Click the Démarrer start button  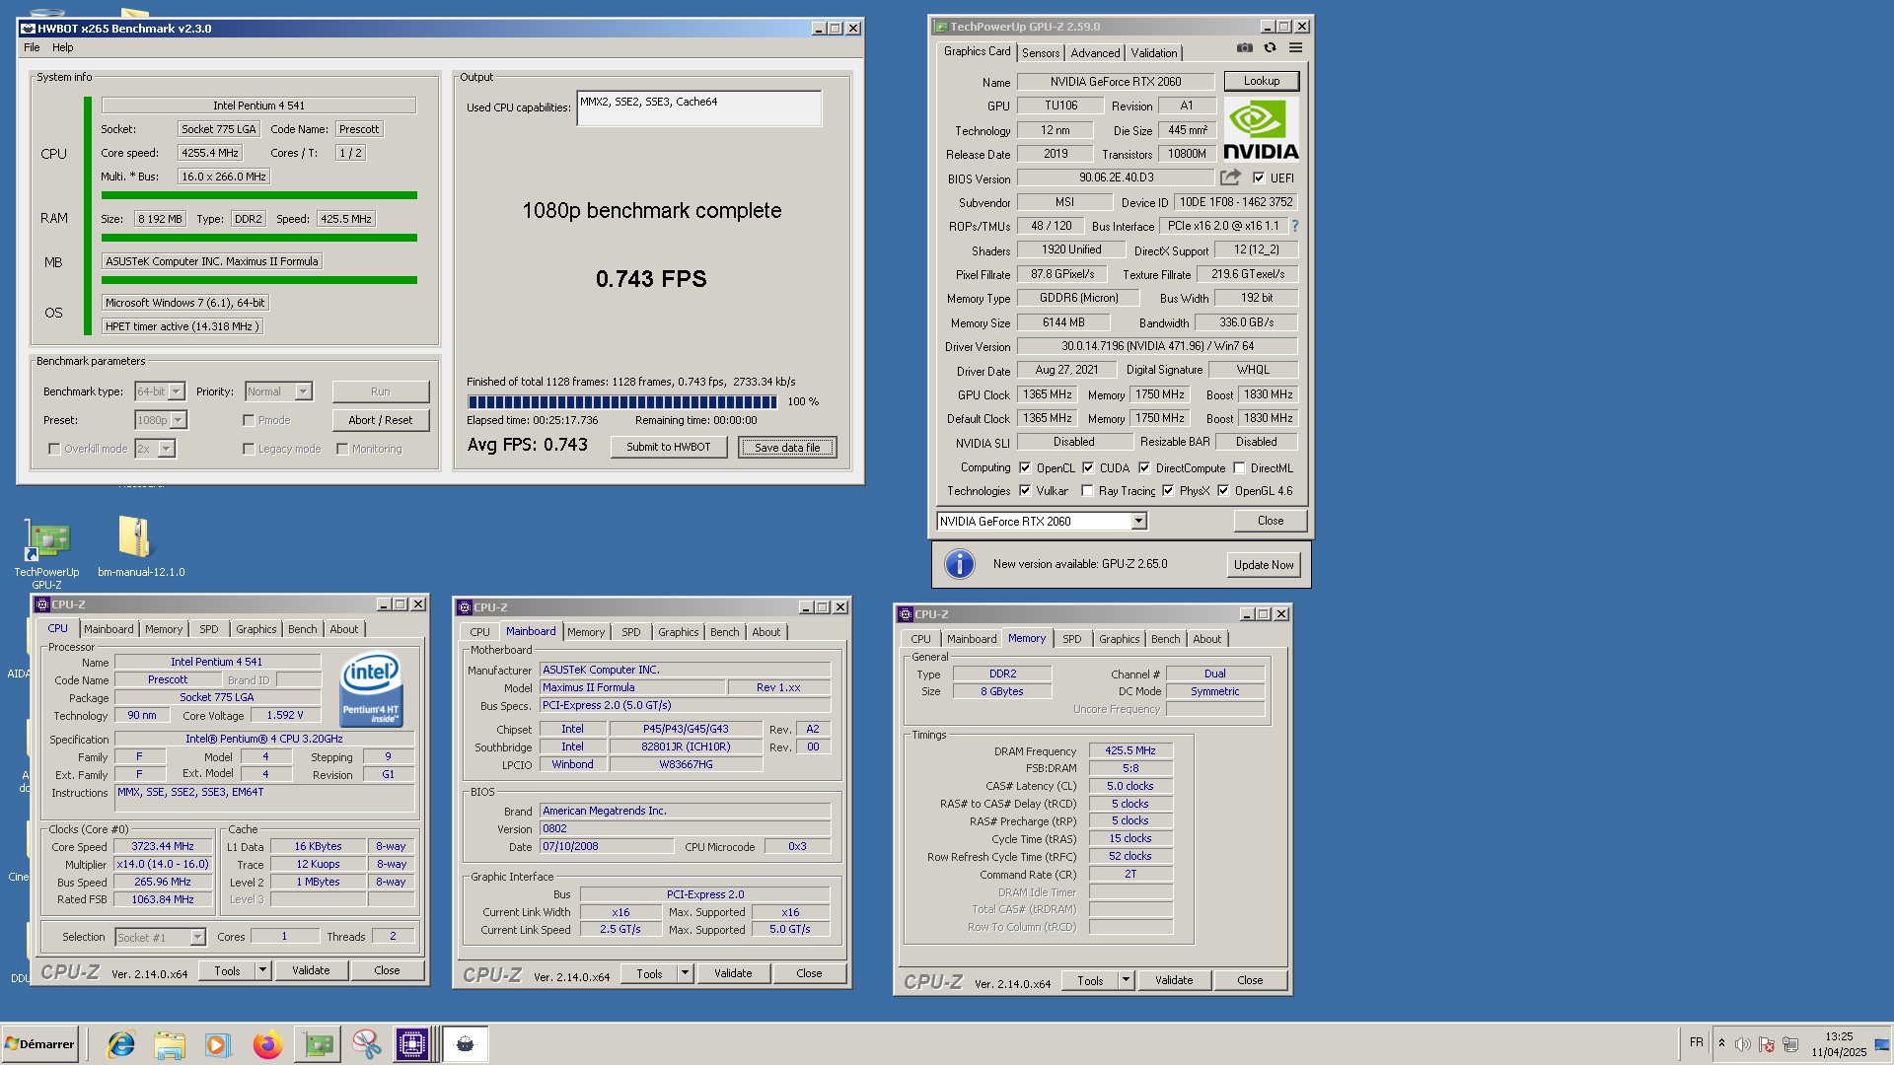[x=39, y=1044]
